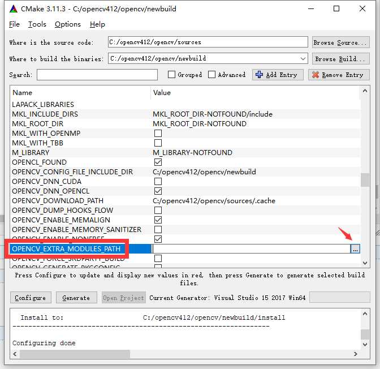Click the output log horizontal scrollbar thumb
The width and height of the screenshot is (380, 369).
point(75,354)
